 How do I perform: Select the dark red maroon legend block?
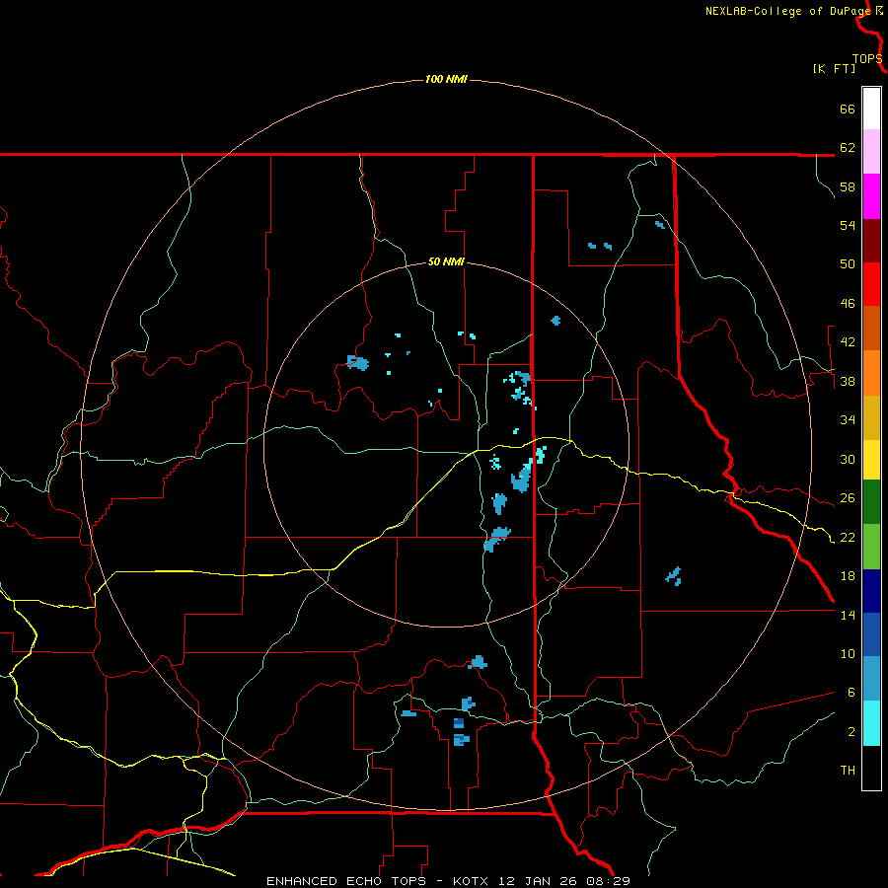click(871, 241)
